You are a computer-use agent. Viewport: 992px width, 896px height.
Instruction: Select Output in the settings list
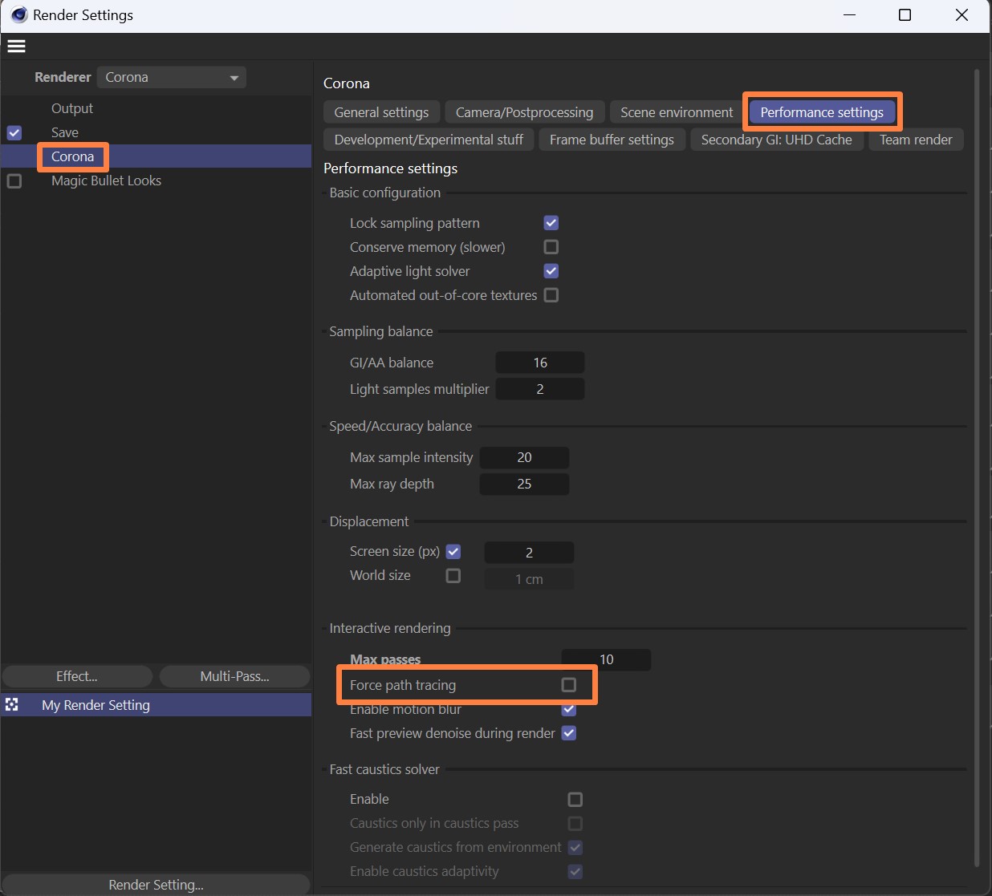click(72, 109)
